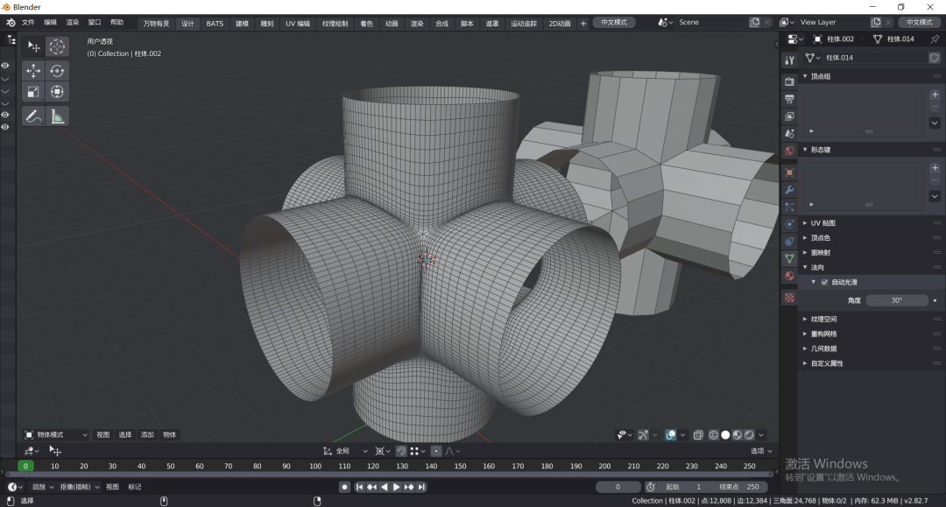The image size is (946, 507).
Task: Switch viewport to wireframe shading
Action: [713, 434]
